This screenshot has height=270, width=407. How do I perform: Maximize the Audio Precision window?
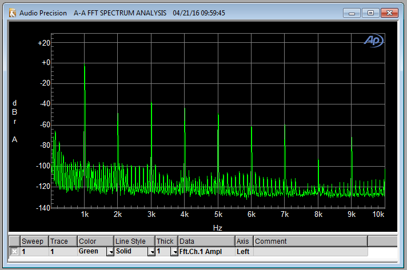370,13
